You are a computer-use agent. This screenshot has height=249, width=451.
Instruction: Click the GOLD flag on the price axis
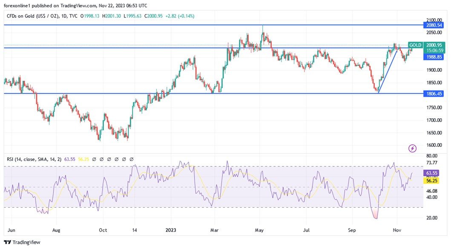click(x=415, y=45)
